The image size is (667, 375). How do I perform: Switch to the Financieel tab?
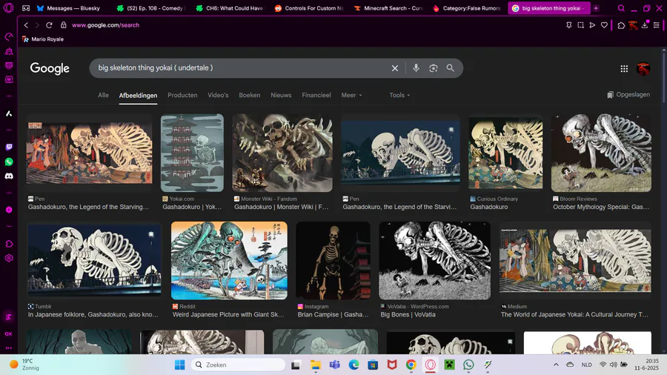coord(316,96)
